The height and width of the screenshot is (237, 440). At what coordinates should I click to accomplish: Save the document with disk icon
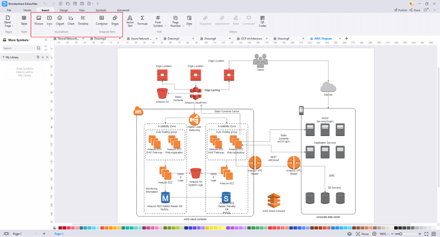[x=75, y=4]
